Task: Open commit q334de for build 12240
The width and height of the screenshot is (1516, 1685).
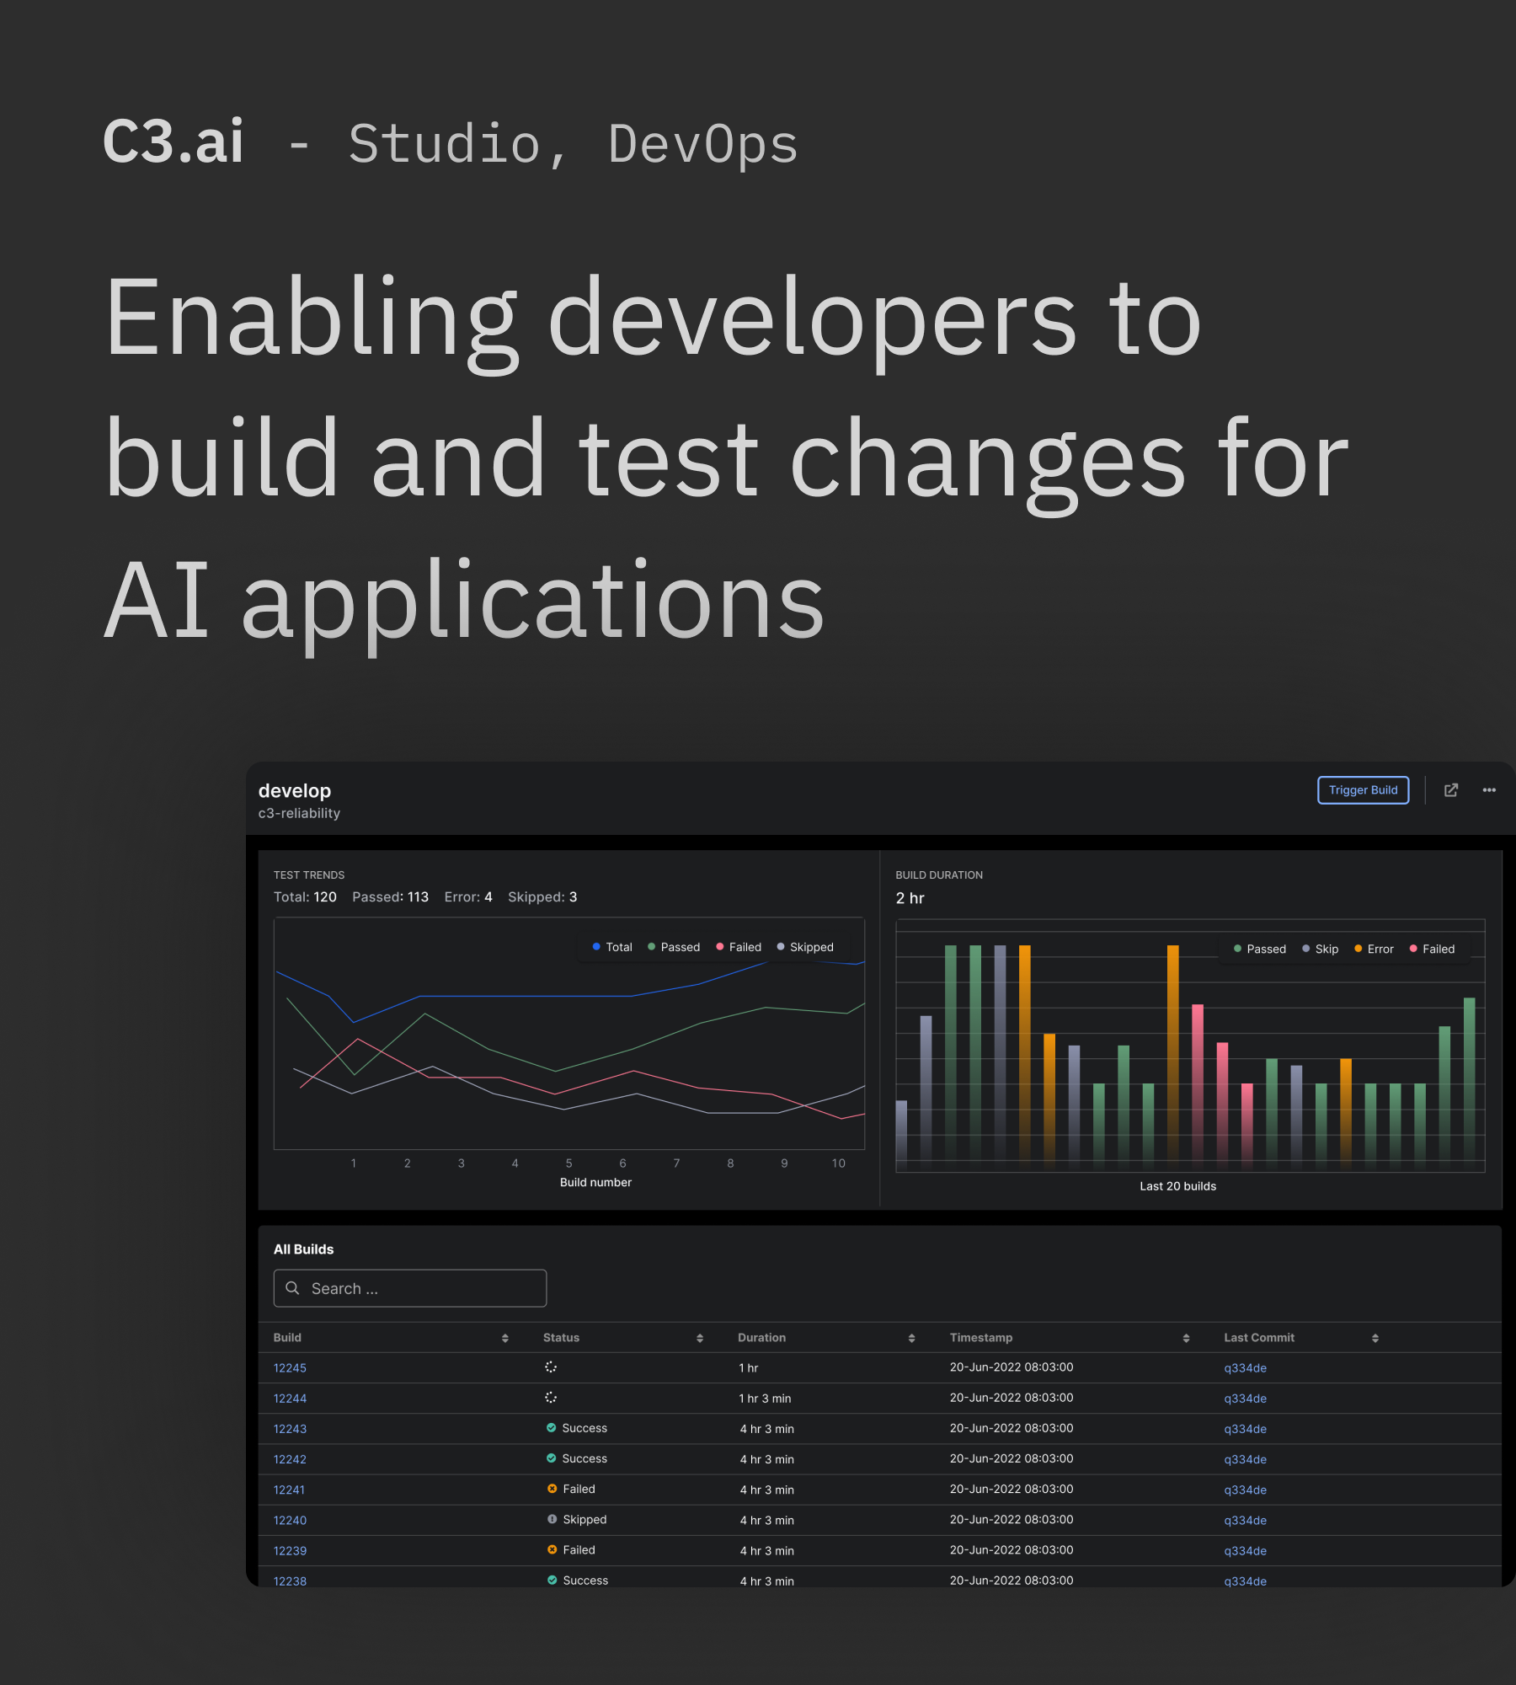Action: tap(1245, 1520)
